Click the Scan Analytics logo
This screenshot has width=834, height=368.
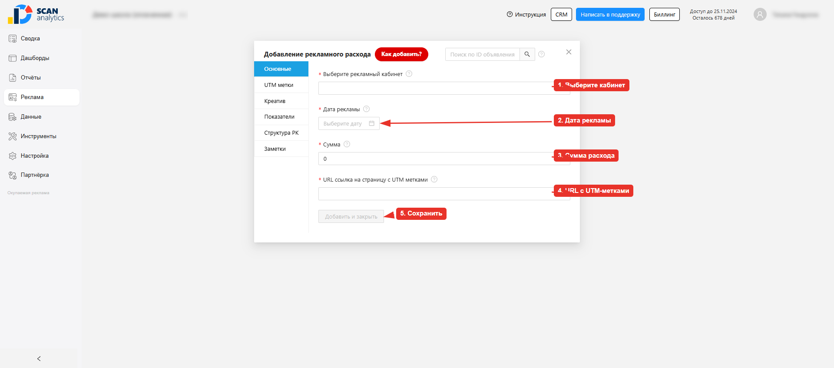[36, 14]
